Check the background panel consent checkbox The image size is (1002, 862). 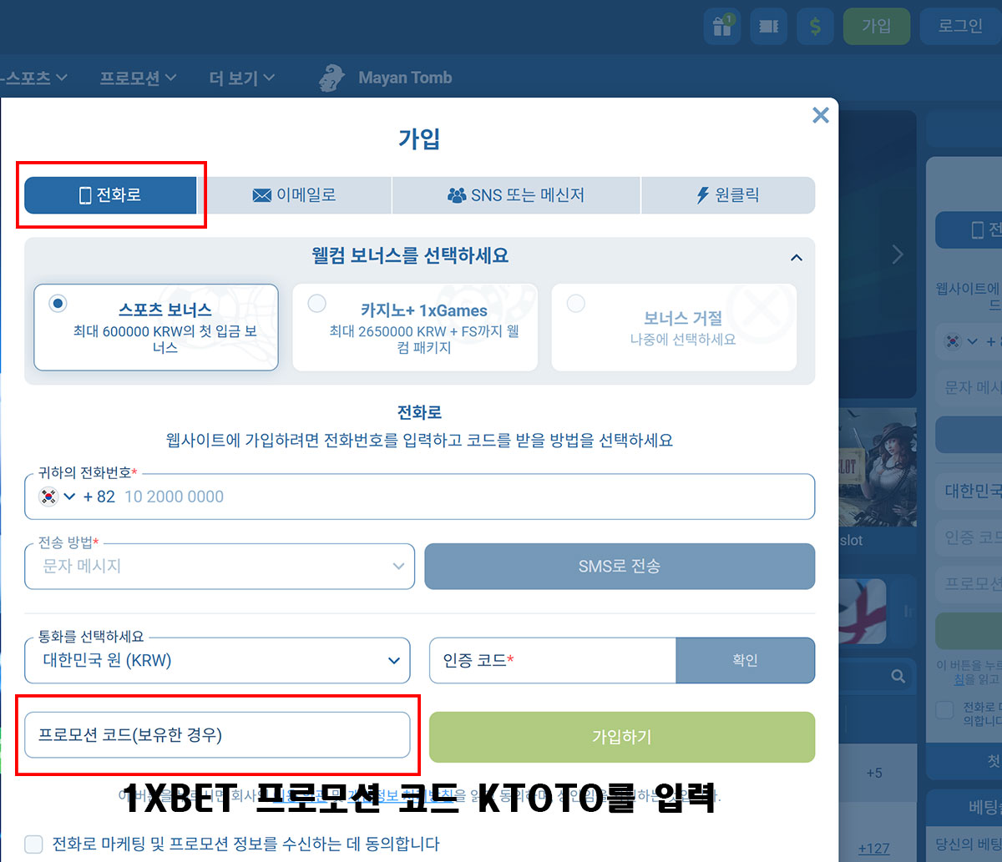(944, 710)
